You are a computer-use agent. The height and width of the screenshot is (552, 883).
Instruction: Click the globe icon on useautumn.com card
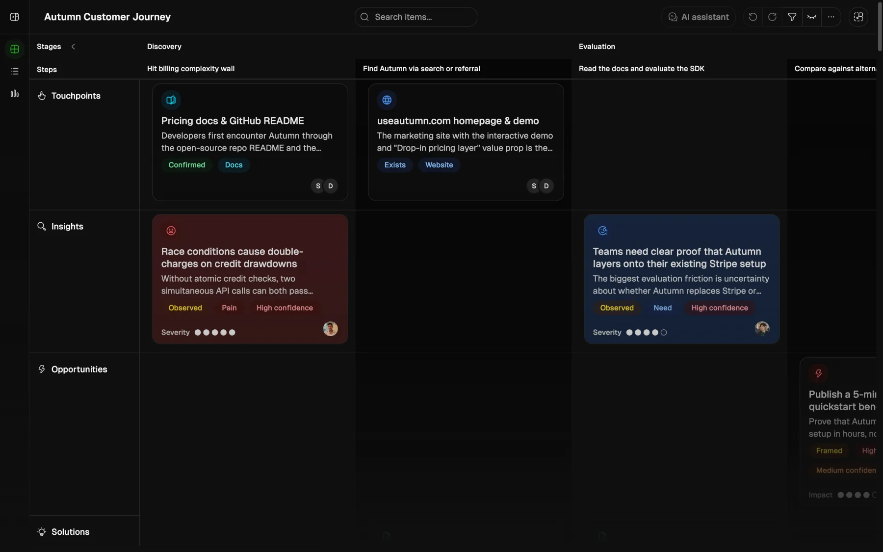point(387,100)
